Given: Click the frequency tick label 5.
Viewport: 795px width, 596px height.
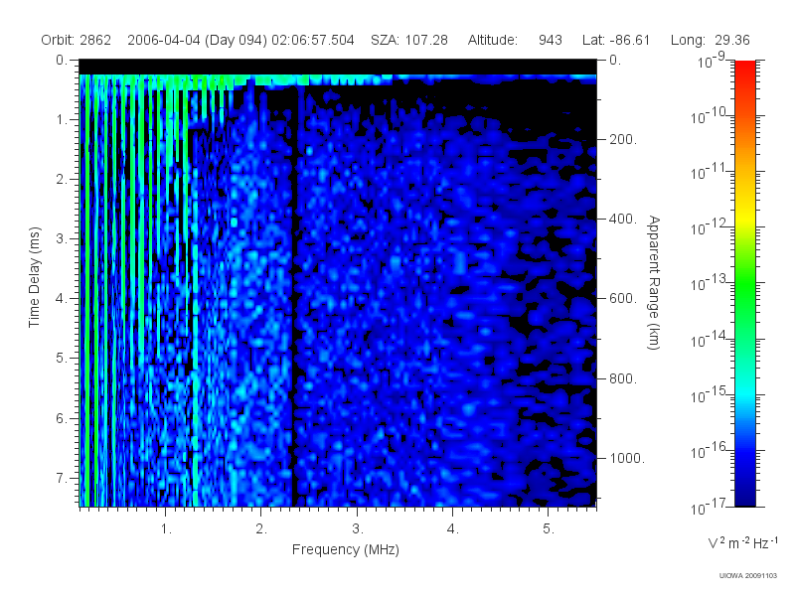Looking at the screenshot, I should [x=549, y=529].
